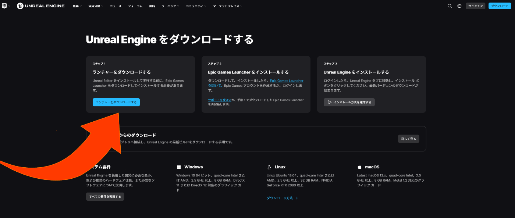Click すべての要件を確認する button
The height and width of the screenshot is (218, 515).
[x=105, y=196]
